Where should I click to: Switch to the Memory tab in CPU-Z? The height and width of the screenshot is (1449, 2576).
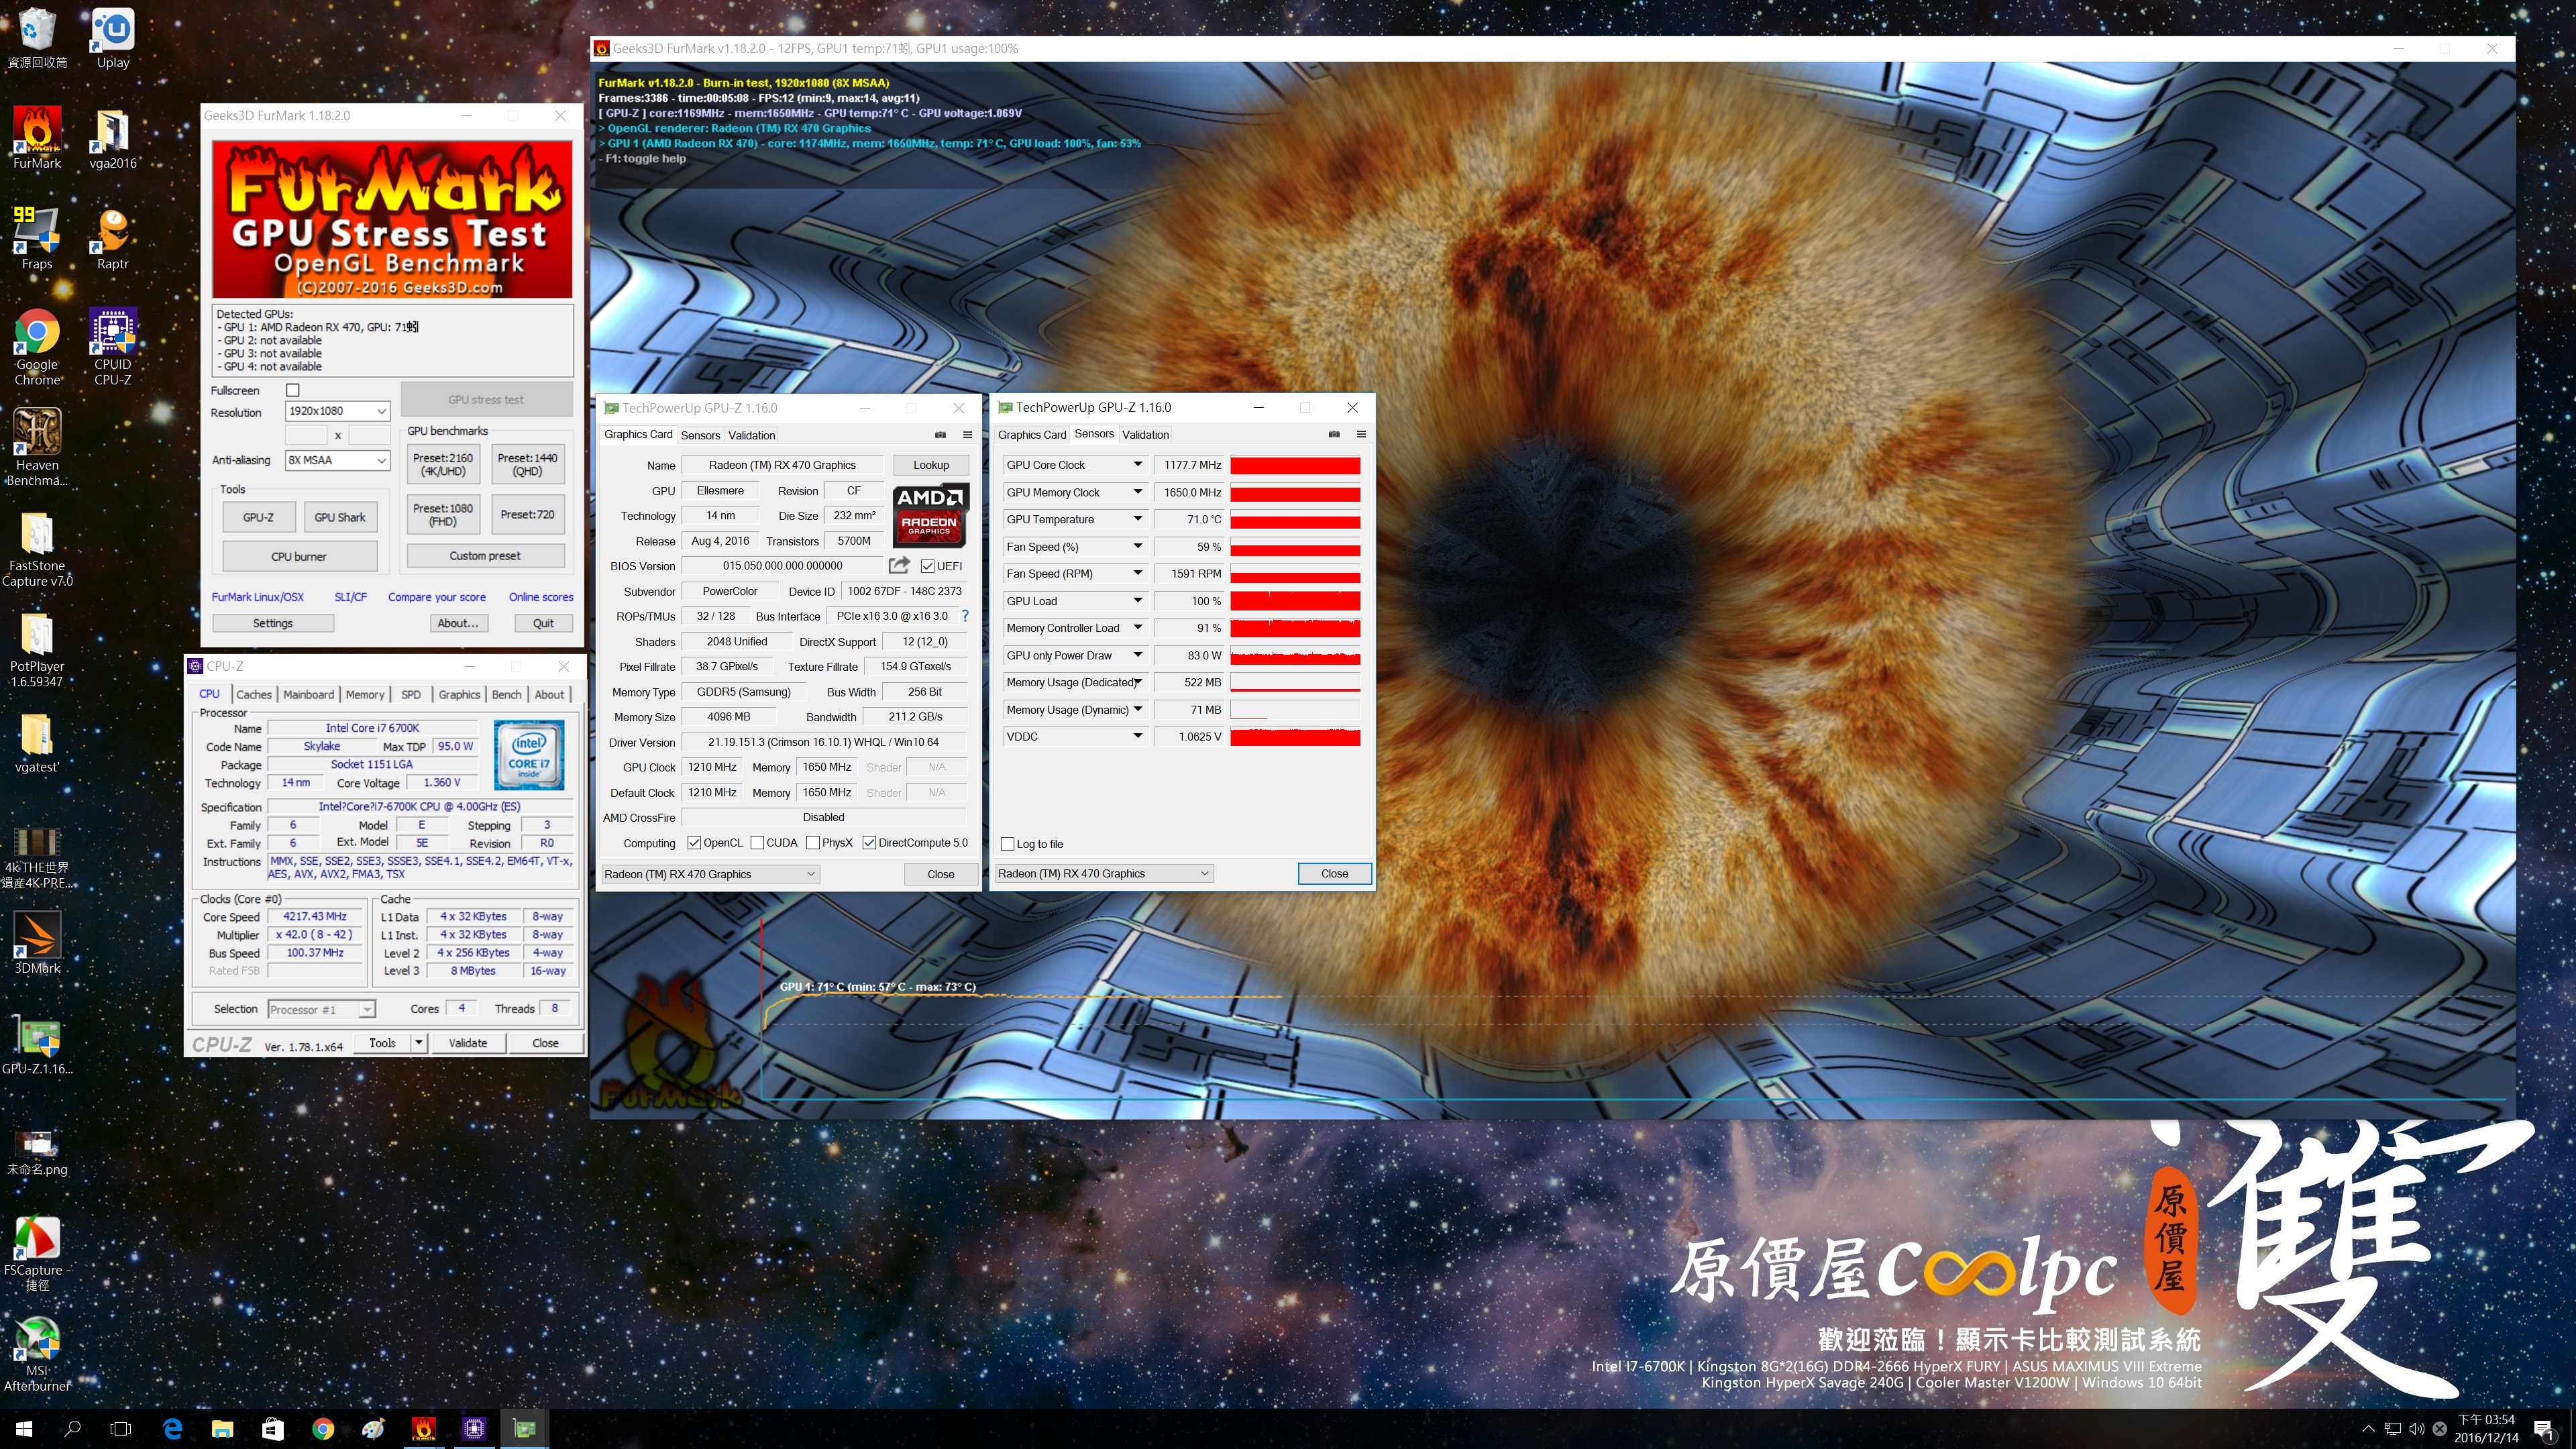point(365,694)
